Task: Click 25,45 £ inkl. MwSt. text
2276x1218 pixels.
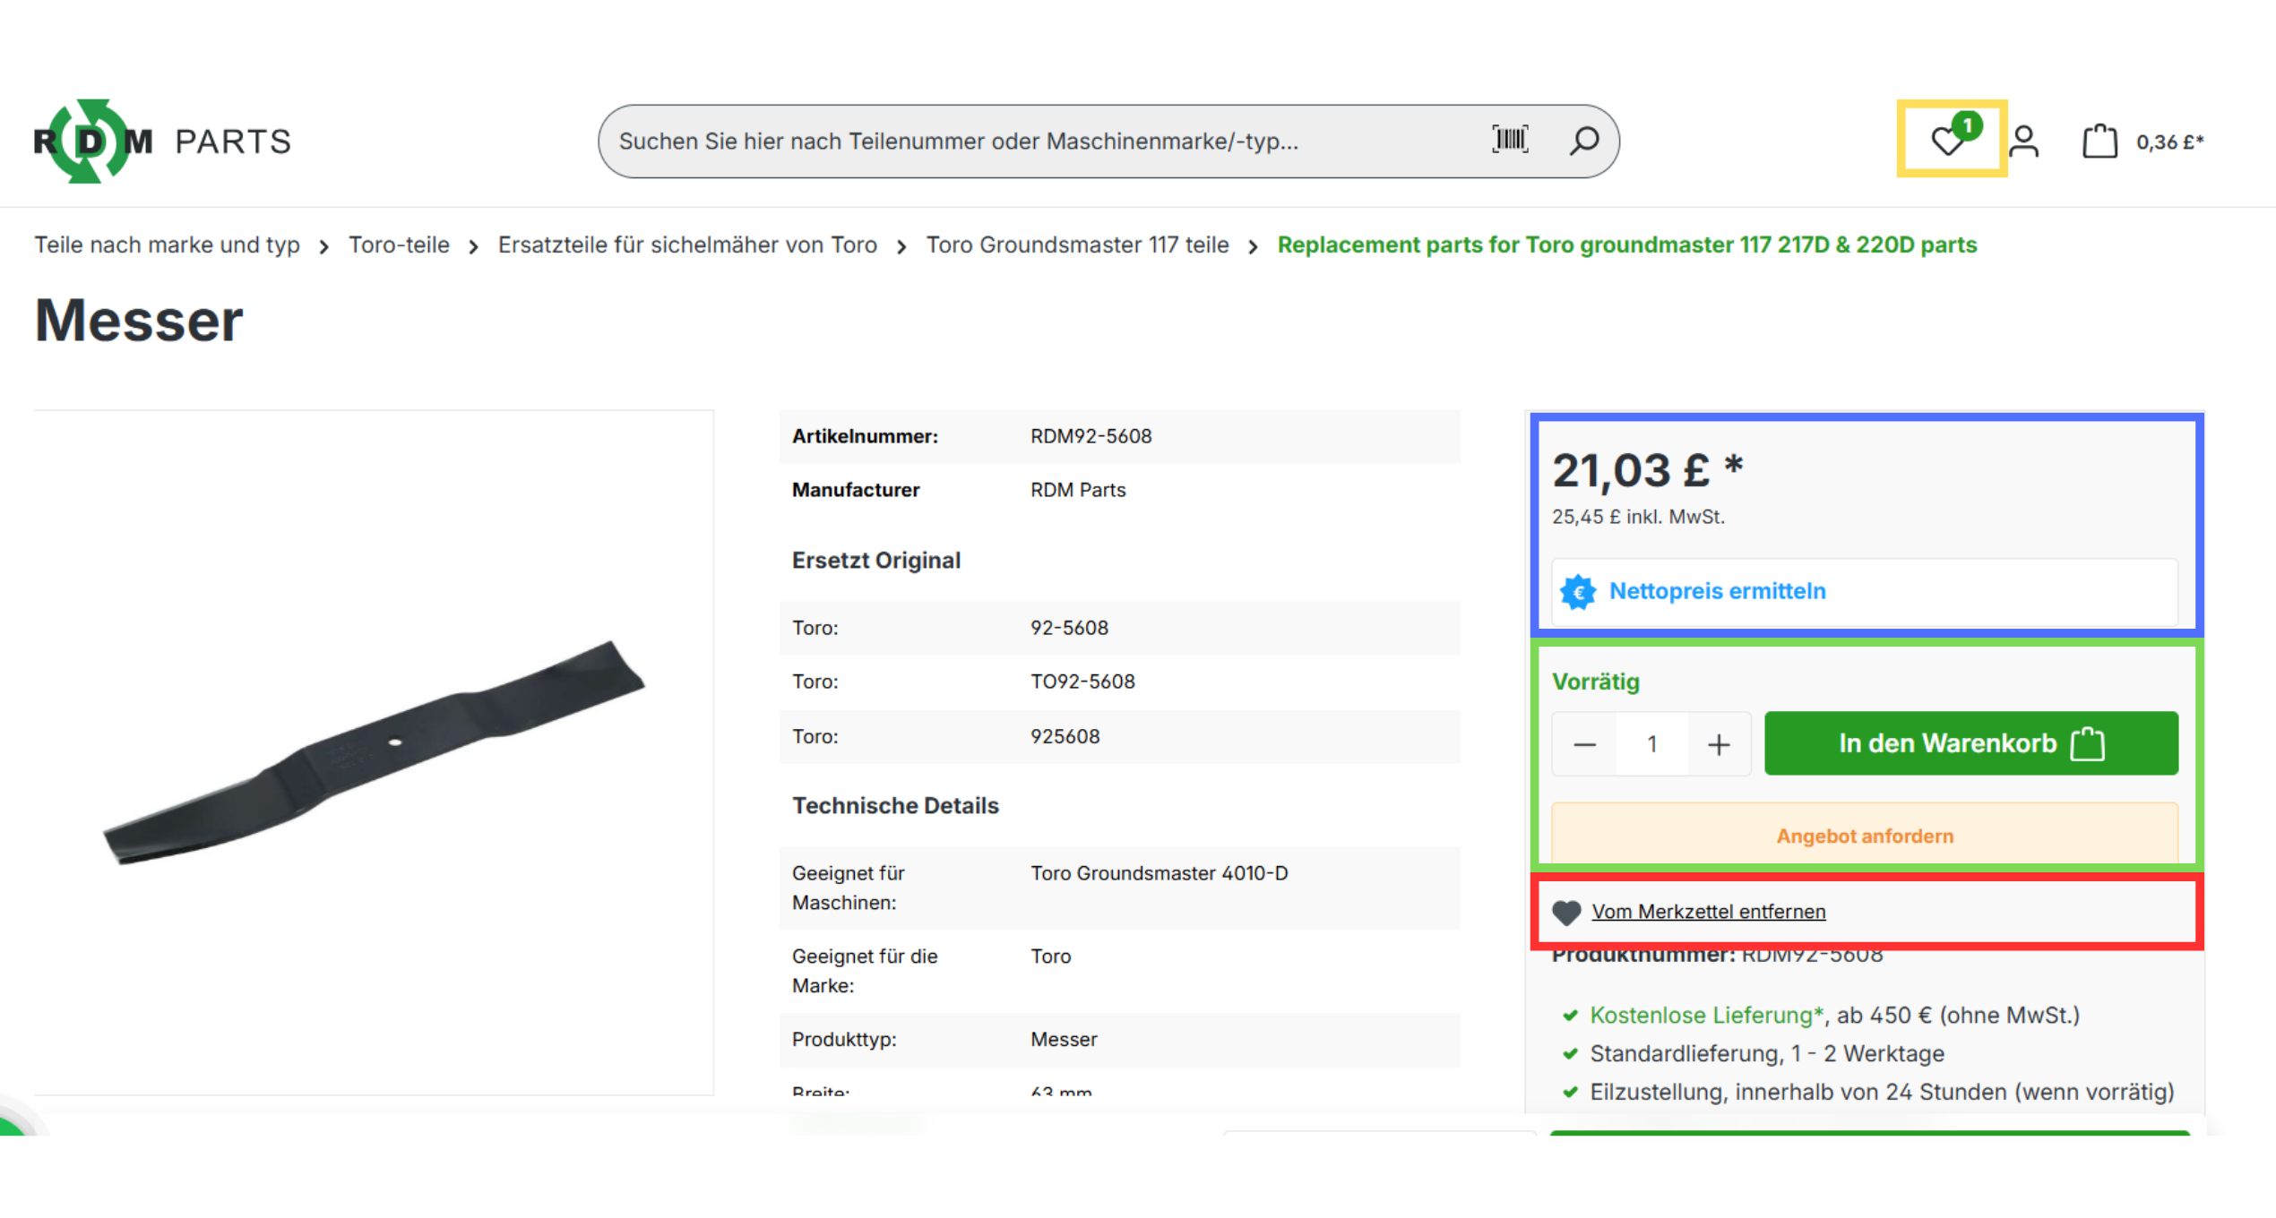Action: tap(1638, 517)
